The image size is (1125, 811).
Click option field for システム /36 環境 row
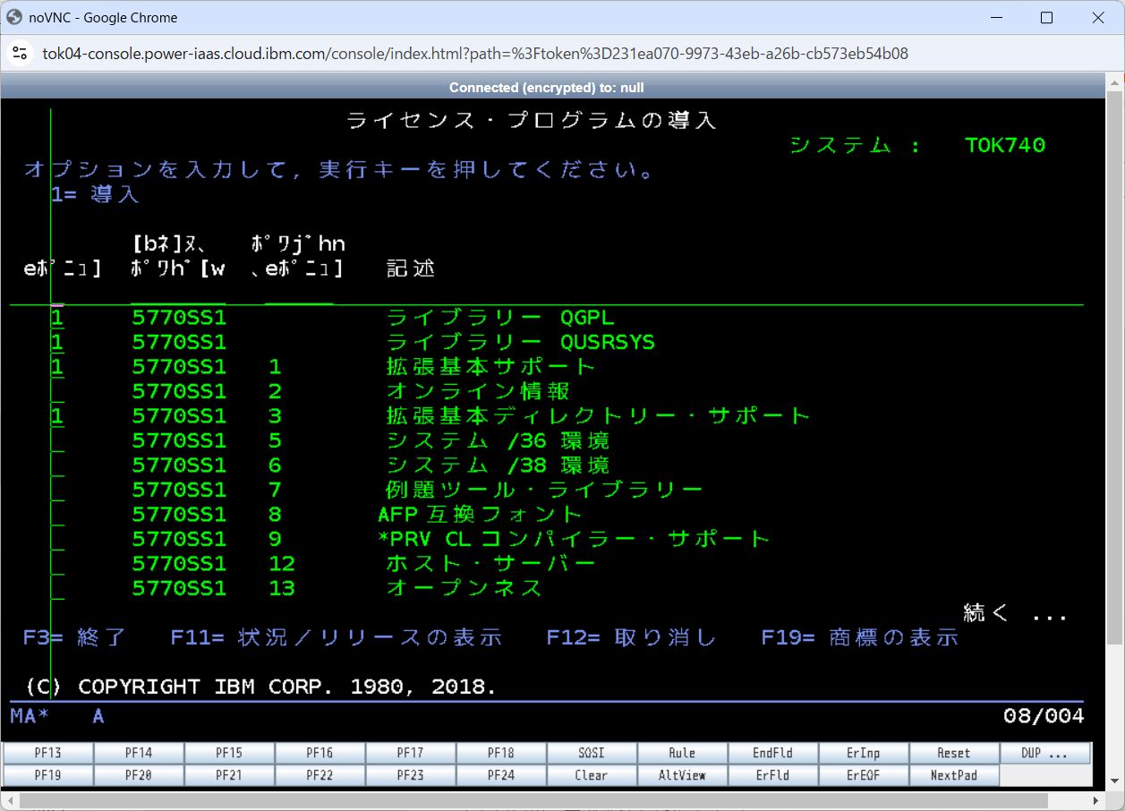(57, 440)
